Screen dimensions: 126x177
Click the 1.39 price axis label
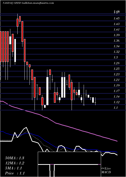pyautogui.click(x=116, y=35)
